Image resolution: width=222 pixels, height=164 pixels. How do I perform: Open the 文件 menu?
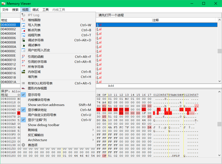click(x=6, y=10)
